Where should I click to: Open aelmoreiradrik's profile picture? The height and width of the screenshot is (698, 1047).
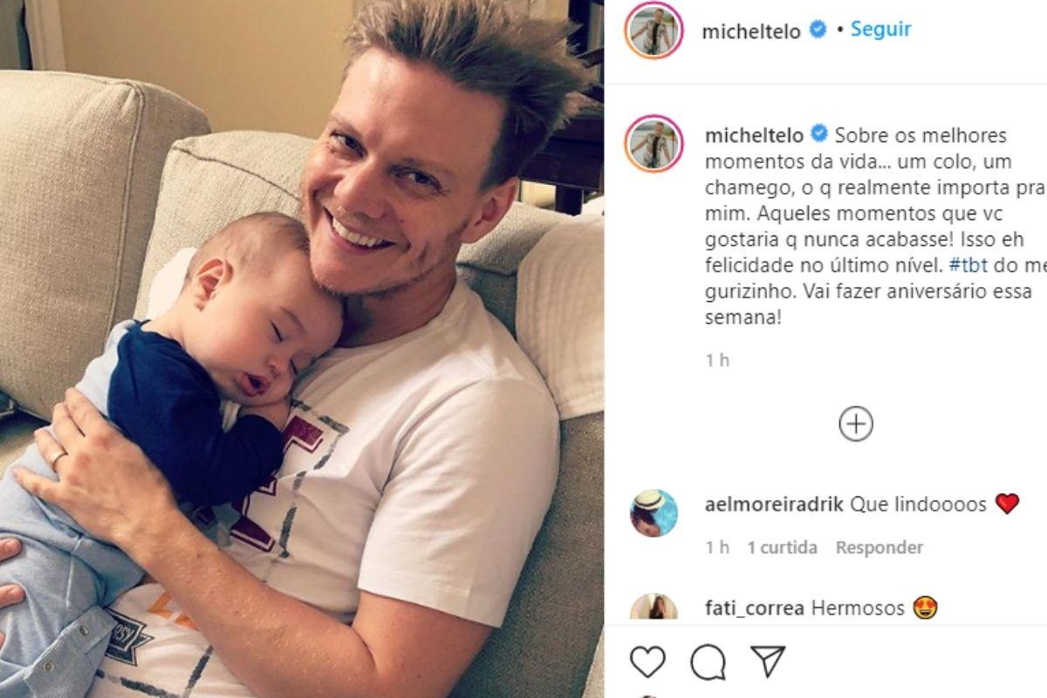[654, 513]
